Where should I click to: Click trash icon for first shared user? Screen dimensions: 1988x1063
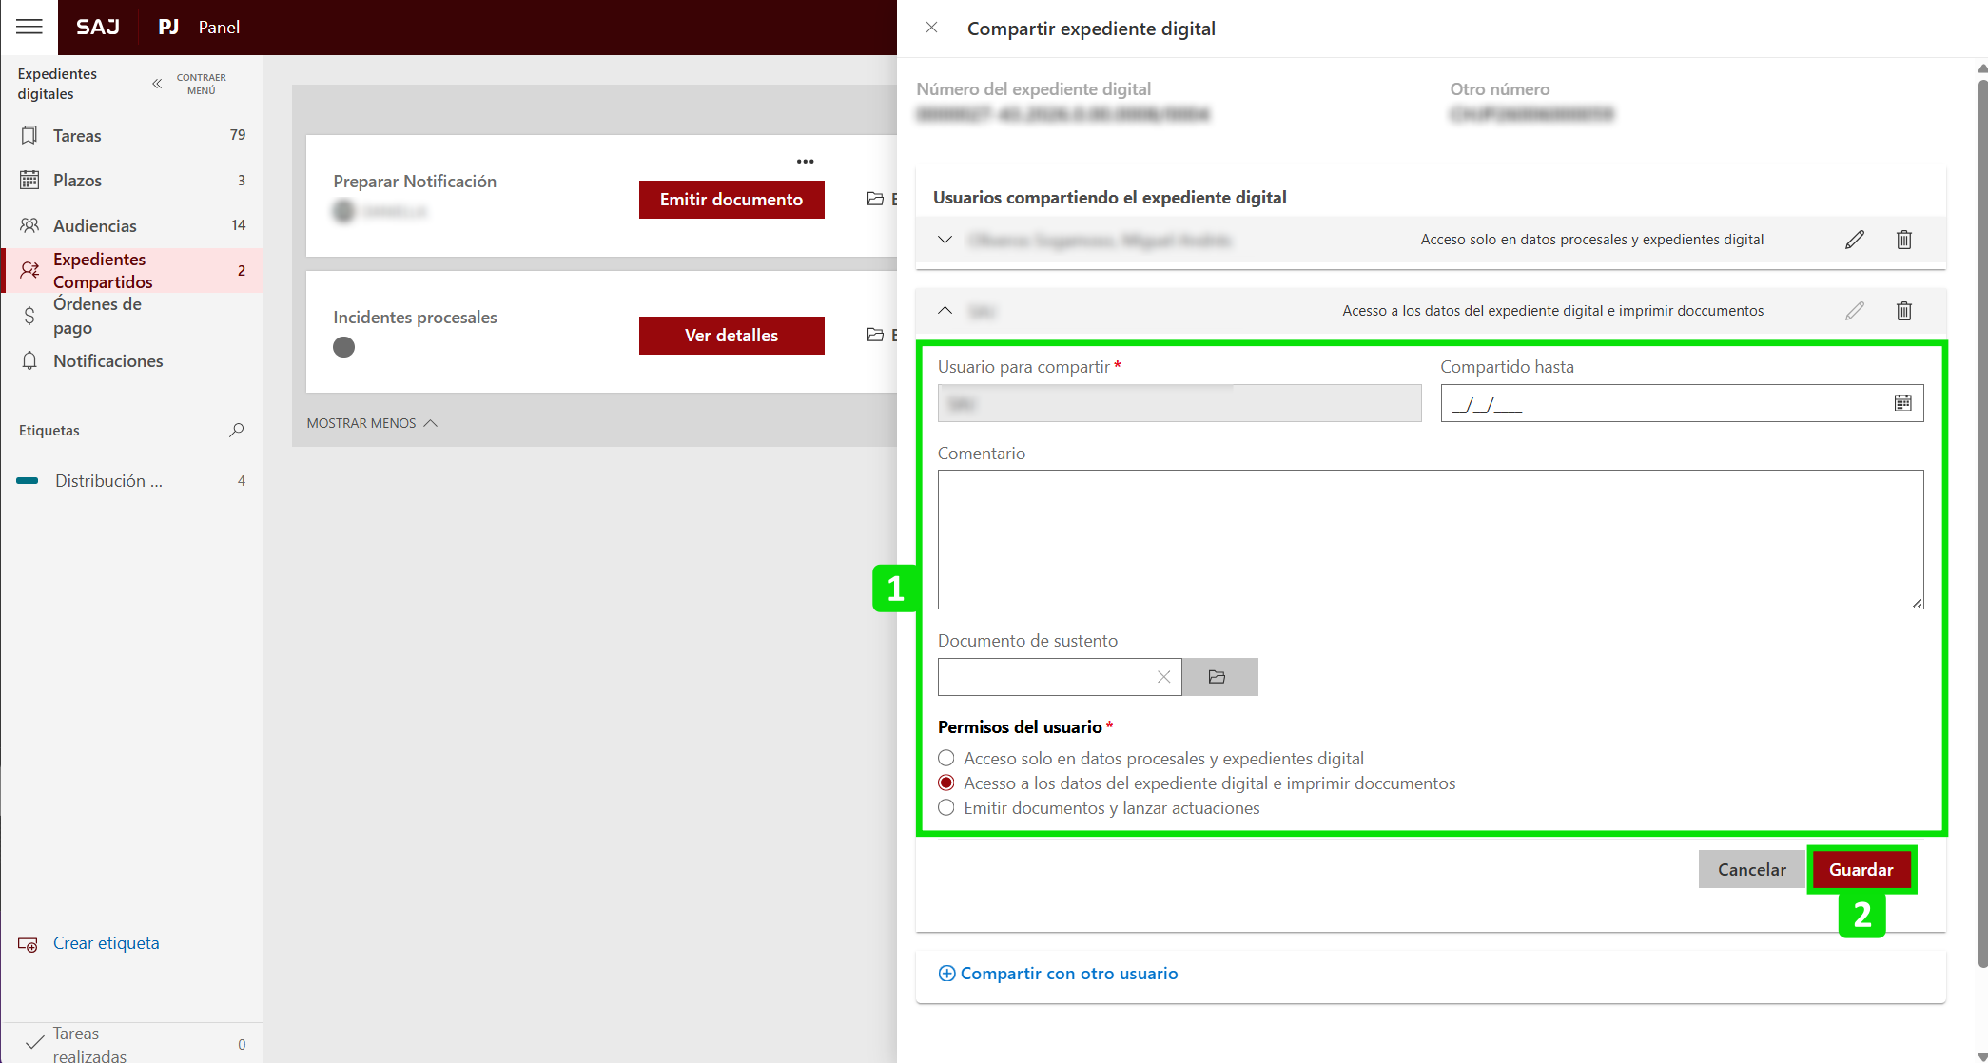tap(1903, 240)
